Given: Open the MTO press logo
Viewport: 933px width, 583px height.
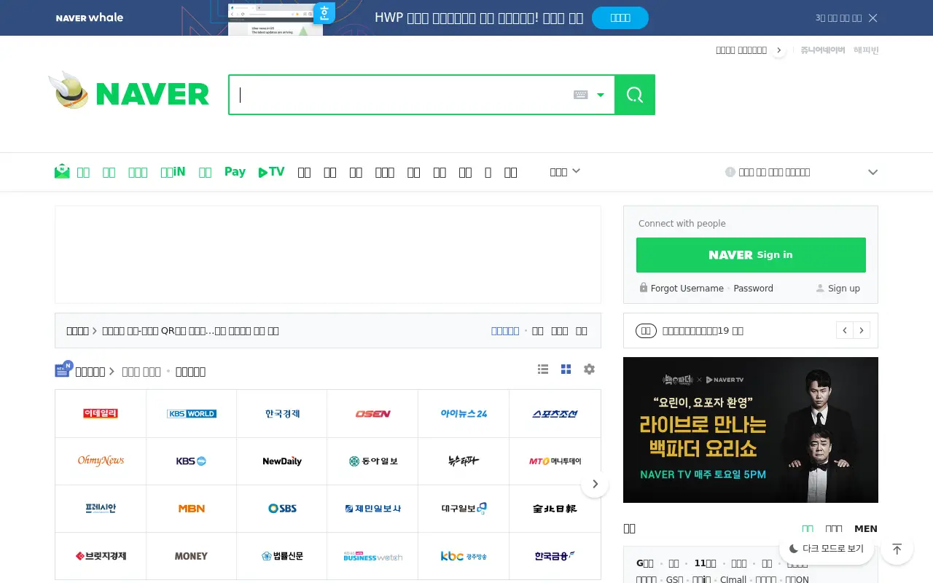Looking at the screenshot, I should (x=555, y=461).
